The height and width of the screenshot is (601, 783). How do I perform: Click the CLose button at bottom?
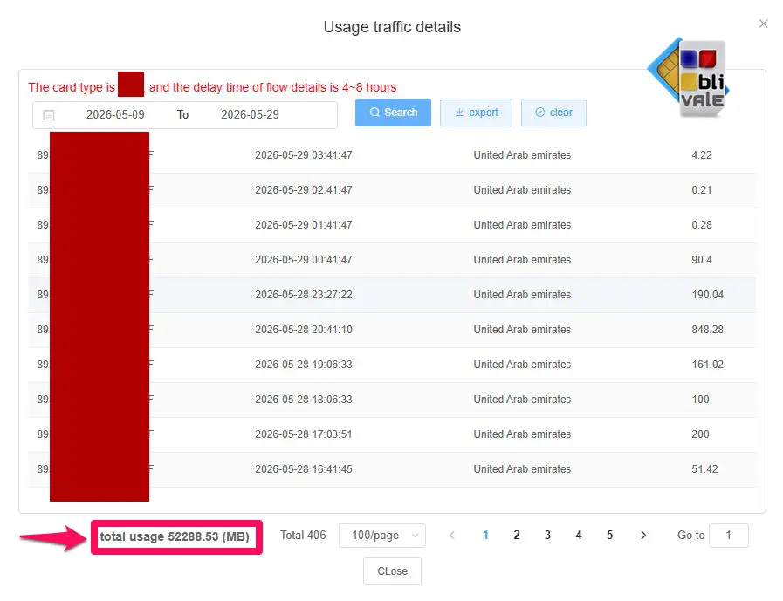[x=392, y=571]
